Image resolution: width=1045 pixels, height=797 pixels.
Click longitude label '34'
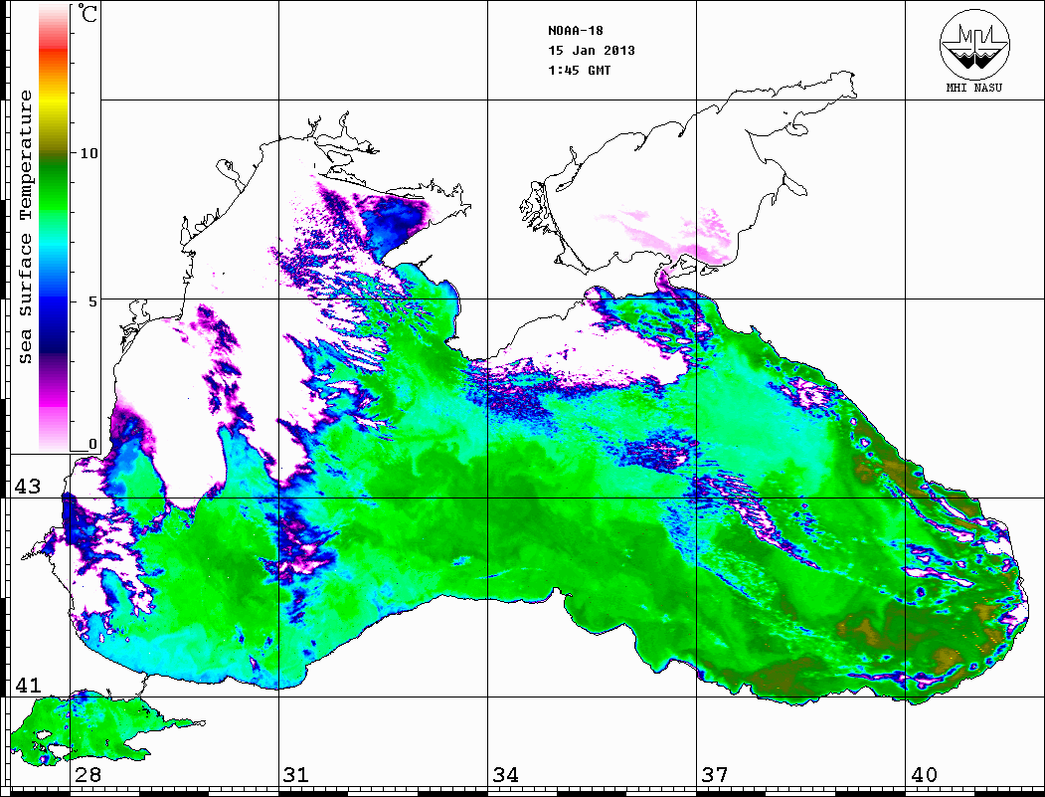point(505,774)
